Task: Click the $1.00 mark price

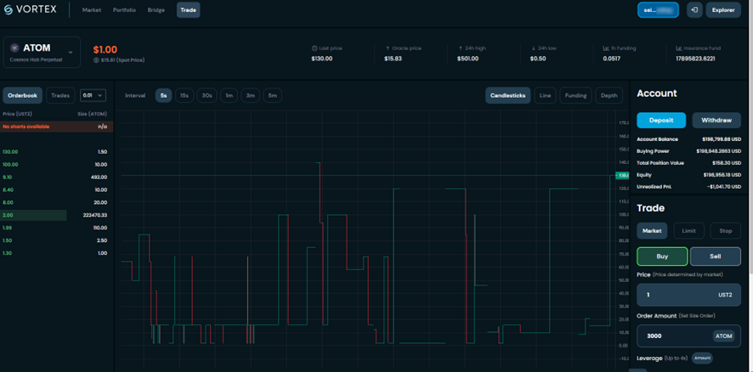Action: tap(105, 49)
